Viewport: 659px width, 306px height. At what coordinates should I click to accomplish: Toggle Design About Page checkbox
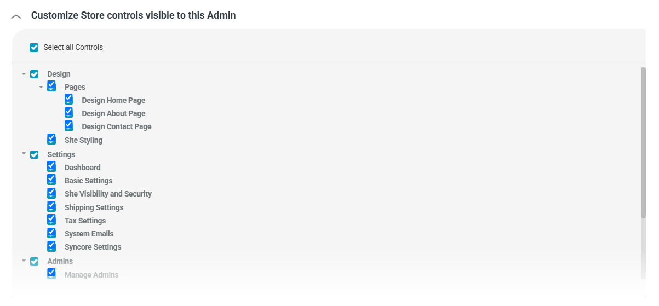coord(68,113)
